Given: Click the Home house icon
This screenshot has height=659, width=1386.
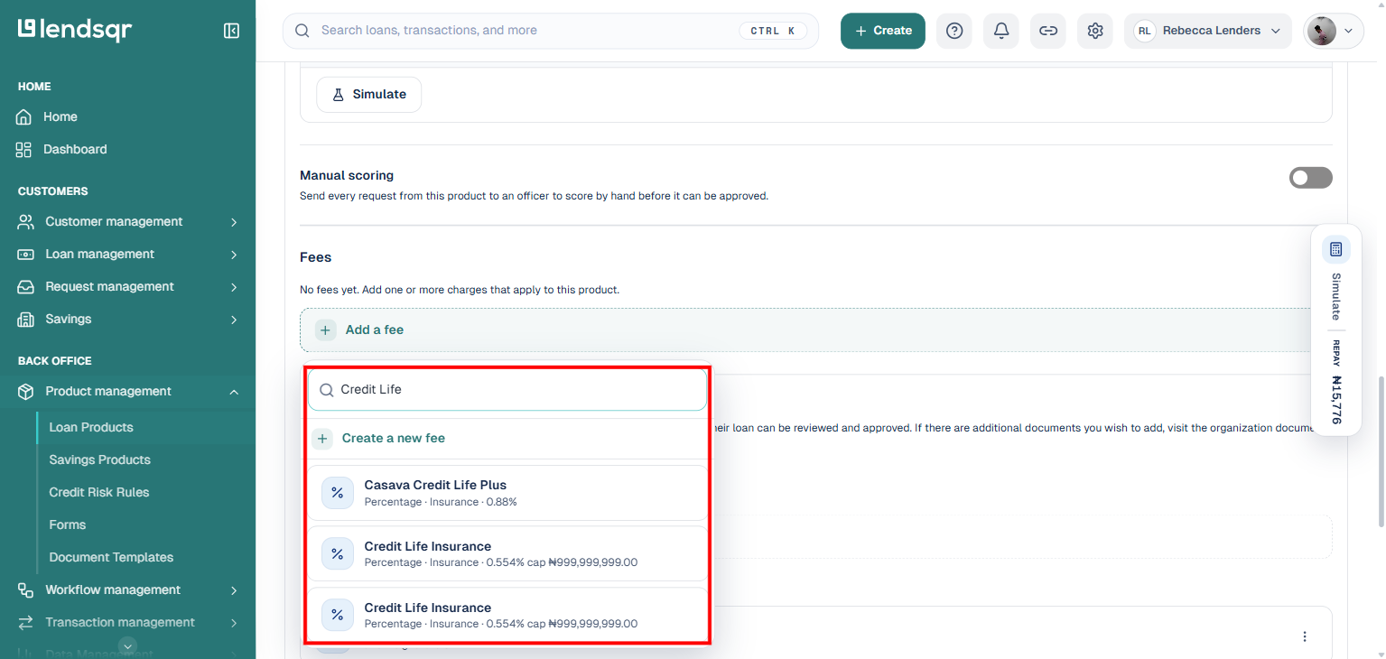Looking at the screenshot, I should click(24, 117).
